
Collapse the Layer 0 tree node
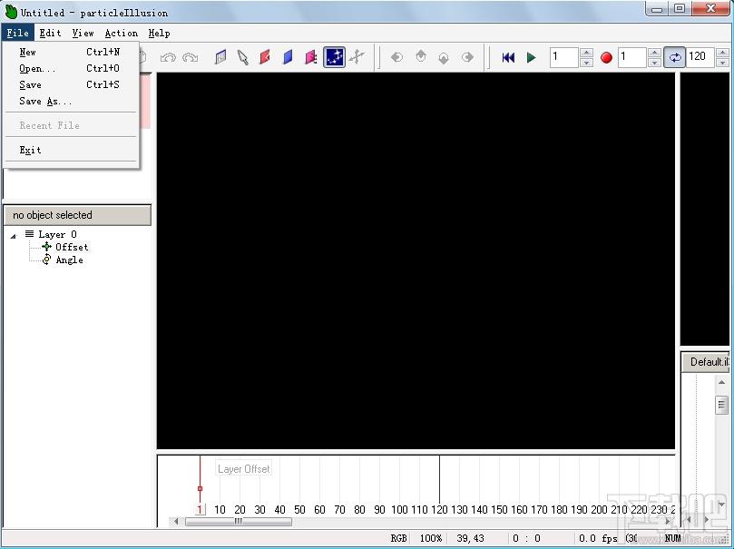coord(13,236)
